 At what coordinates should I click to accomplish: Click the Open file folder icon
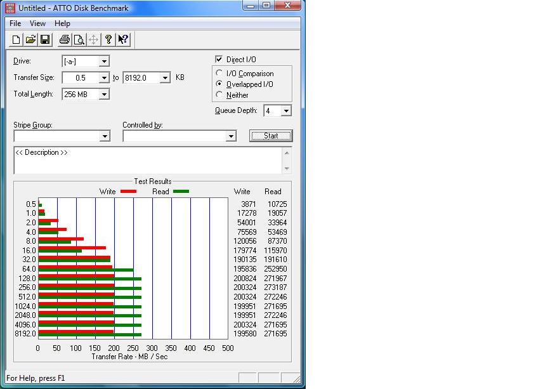30,39
